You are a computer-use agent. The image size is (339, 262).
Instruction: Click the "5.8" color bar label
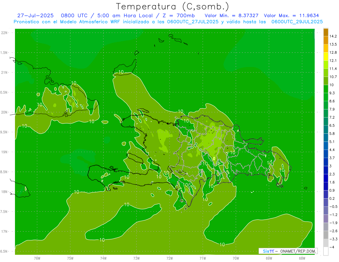[x=332, y=133]
